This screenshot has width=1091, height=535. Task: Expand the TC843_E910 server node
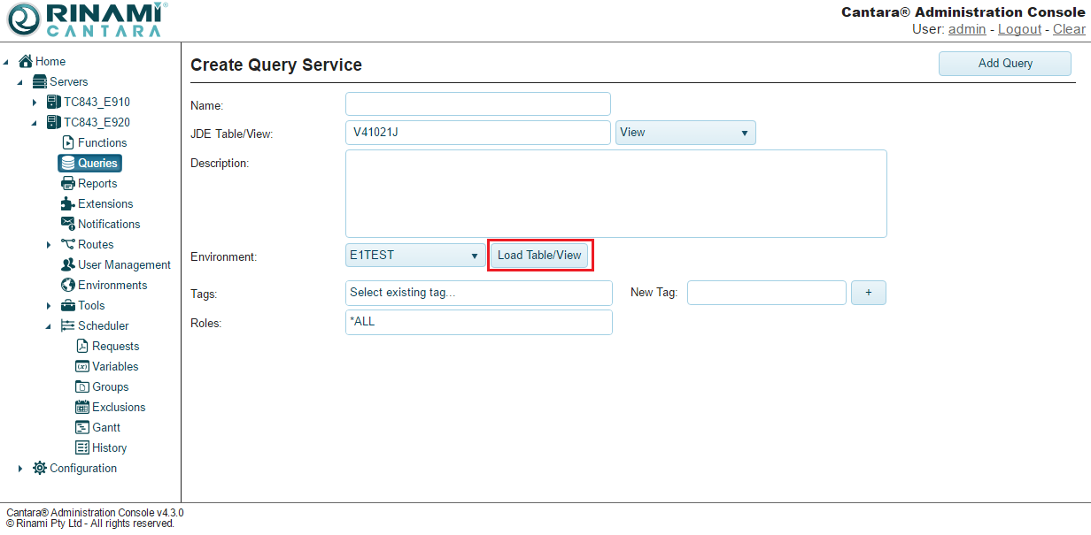(35, 103)
